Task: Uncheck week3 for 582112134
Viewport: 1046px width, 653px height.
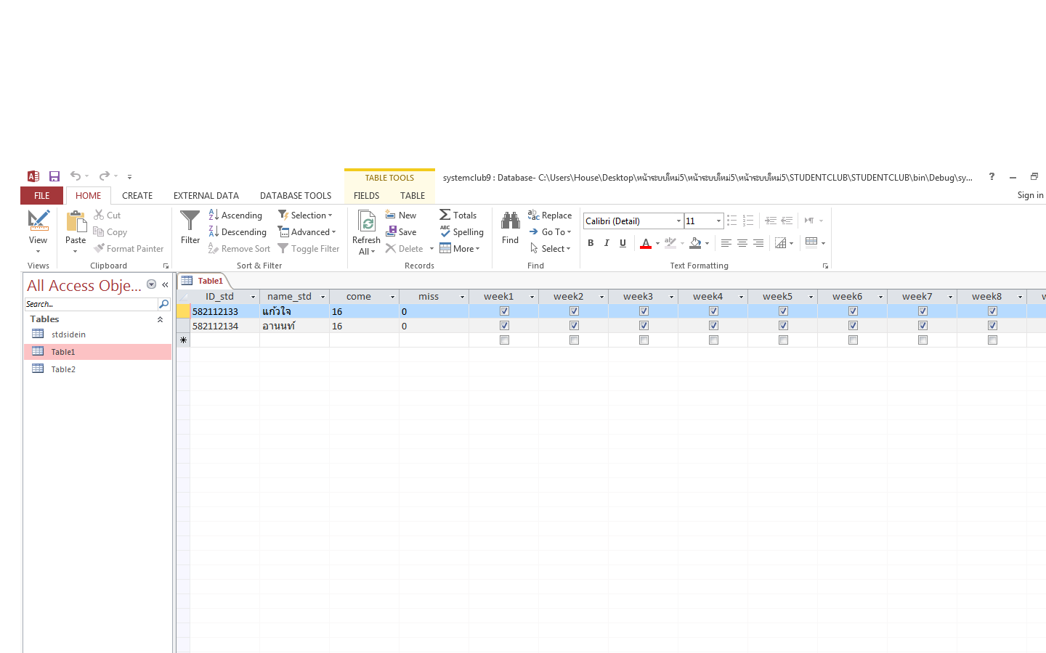Action: click(644, 326)
